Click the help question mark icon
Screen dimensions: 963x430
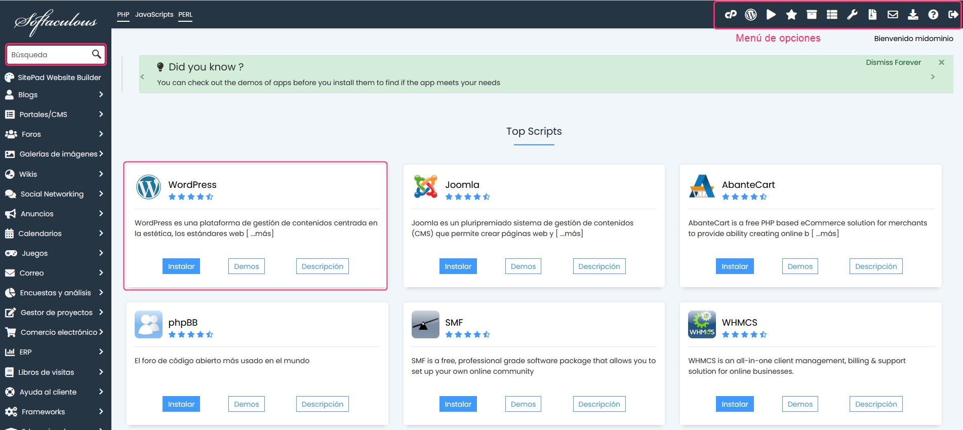(x=933, y=15)
